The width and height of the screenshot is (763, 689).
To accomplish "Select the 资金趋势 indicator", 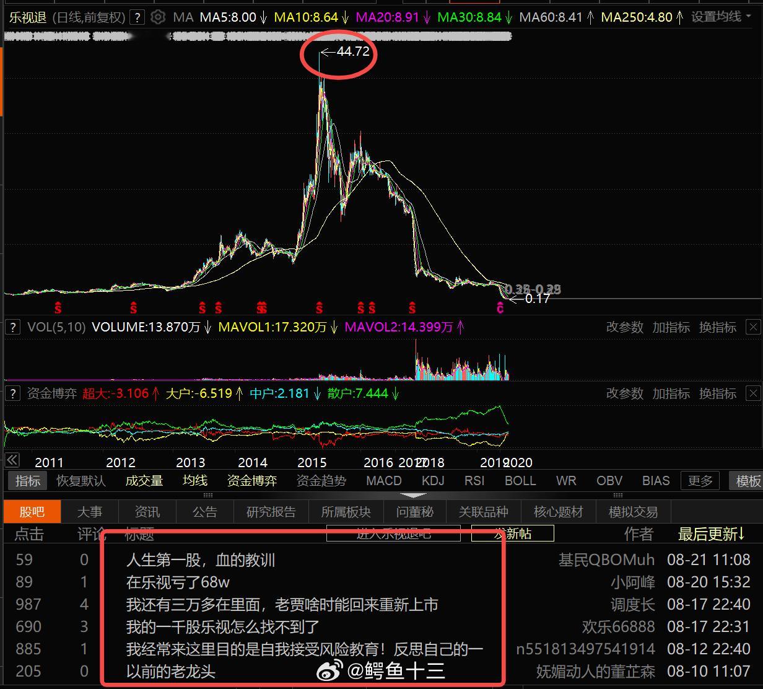I will [321, 480].
